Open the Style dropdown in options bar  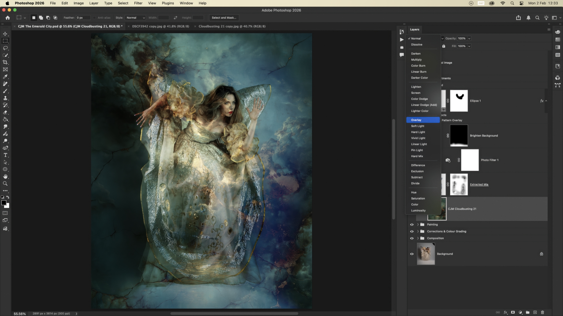pyautogui.click(x=135, y=18)
